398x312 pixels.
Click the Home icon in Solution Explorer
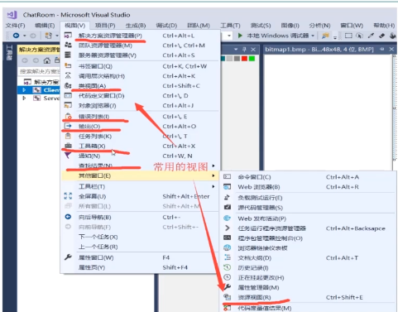(47, 60)
